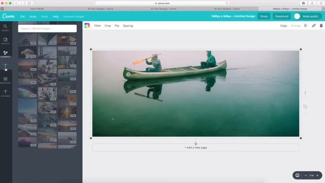This screenshot has height=183, width=325.
Task: Click Crop in image toolbar
Action: pyautogui.click(x=108, y=26)
